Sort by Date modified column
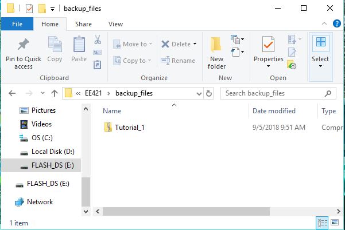The width and height of the screenshot is (345, 230). tap(274, 111)
